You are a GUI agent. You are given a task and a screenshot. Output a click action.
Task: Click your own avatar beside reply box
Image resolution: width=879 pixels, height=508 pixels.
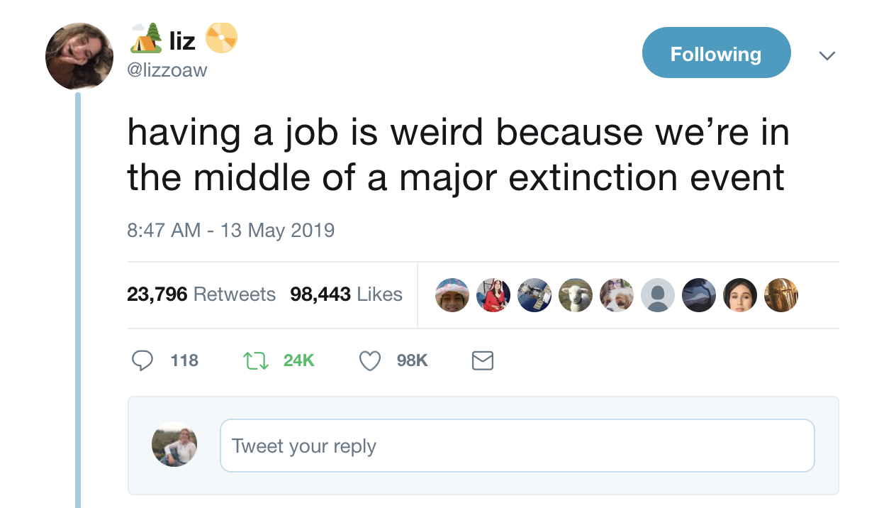174,445
